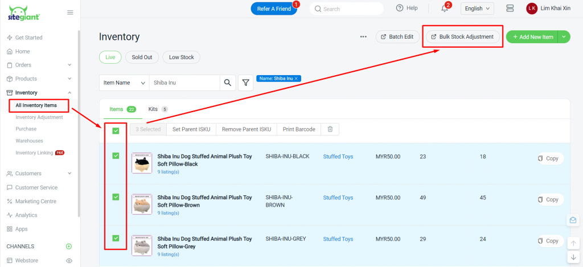Viewport: 583px width, 267px height.
Task: Open the English language dropdown
Action: (x=477, y=8)
